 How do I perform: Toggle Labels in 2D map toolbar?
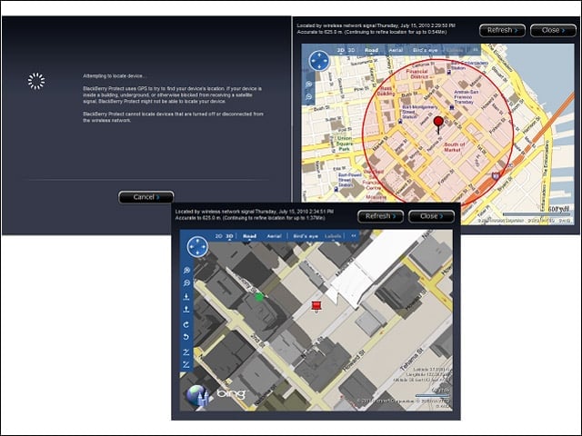pyautogui.click(x=455, y=50)
